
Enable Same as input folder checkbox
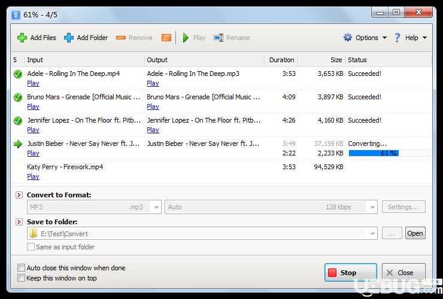click(x=31, y=247)
